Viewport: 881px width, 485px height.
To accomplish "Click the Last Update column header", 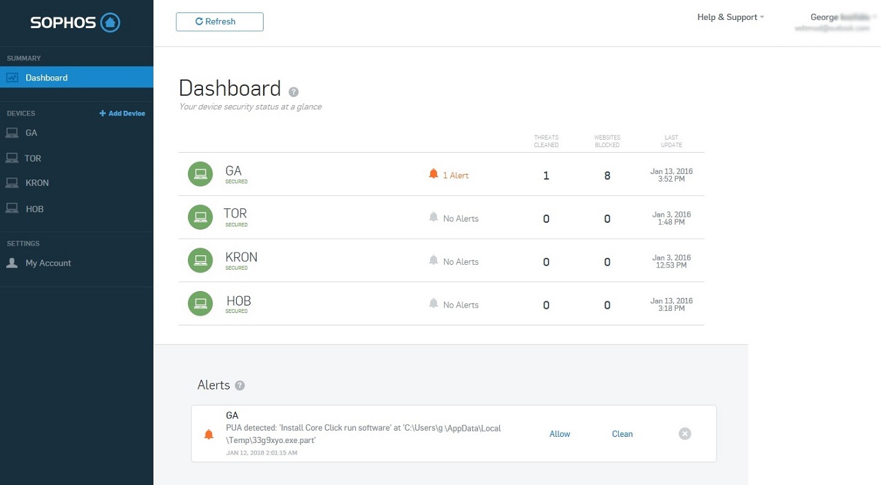I will 671,141.
